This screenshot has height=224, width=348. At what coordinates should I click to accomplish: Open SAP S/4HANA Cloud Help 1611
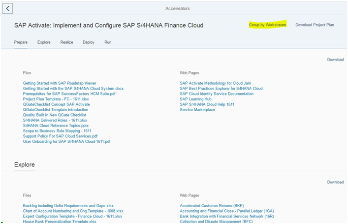pyautogui.click(x=207, y=104)
